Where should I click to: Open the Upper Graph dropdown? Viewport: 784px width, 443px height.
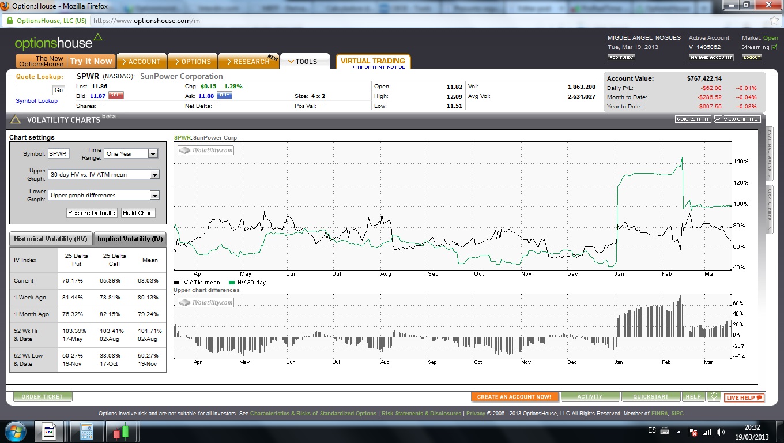[x=154, y=174]
